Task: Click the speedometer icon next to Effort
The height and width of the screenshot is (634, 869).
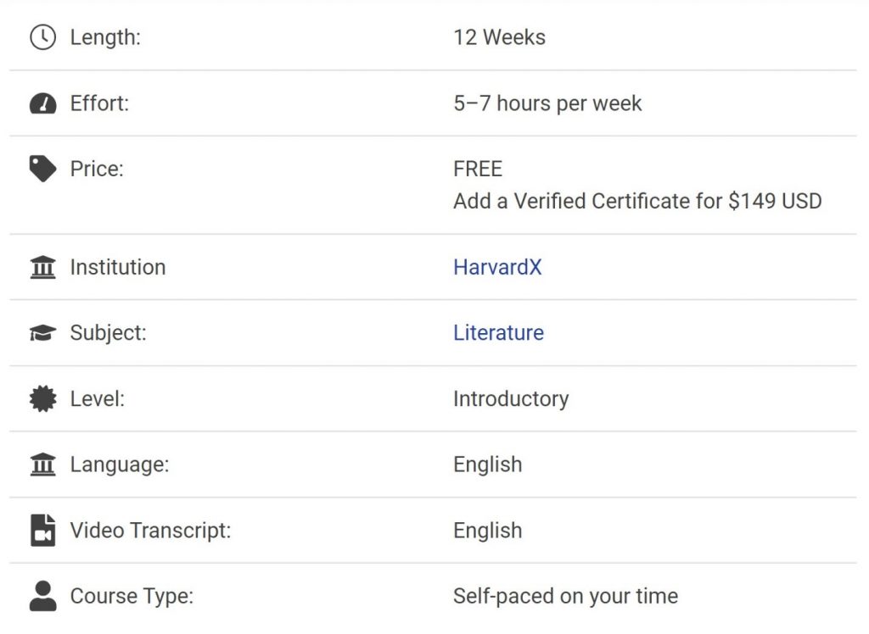Action: pyautogui.click(x=42, y=103)
